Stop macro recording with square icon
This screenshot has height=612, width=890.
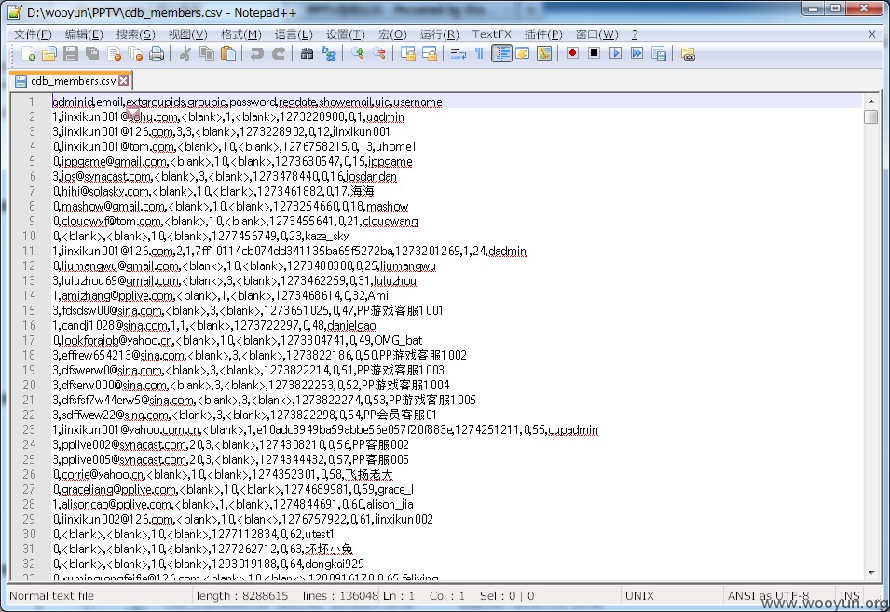pyautogui.click(x=595, y=53)
